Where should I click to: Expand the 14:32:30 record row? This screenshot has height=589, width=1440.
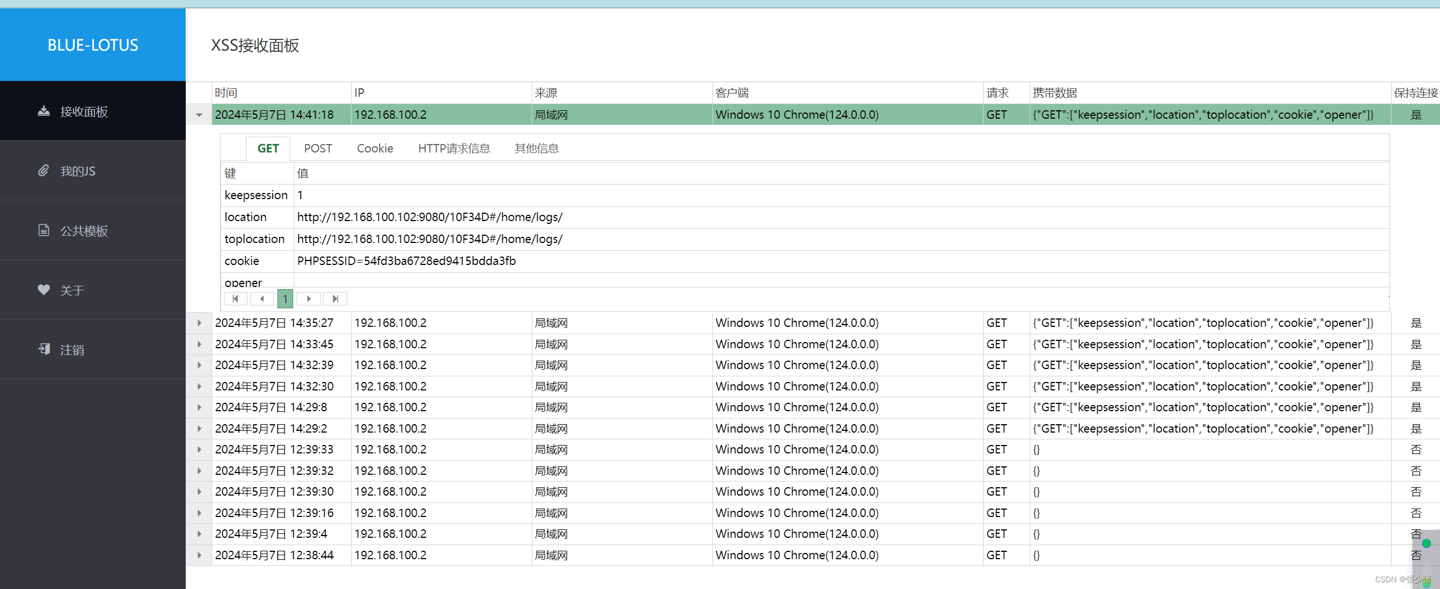[199, 386]
